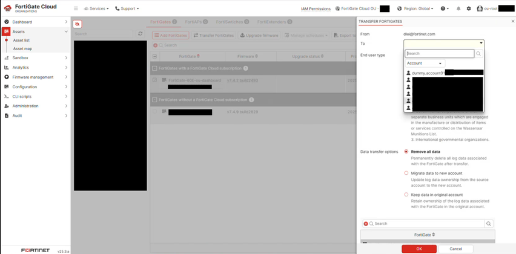
Task: Click the Upgrade status column sort icon
Action: pyautogui.click(x=322, y=56)
